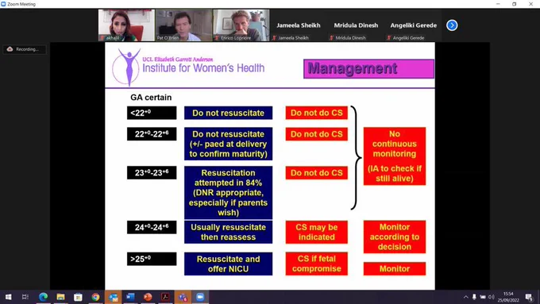
Task: Select Angeliki Gerede participant tile
Action: point(413,25)
